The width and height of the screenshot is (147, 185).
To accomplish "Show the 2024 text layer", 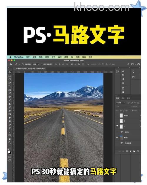I will (117, 132).
